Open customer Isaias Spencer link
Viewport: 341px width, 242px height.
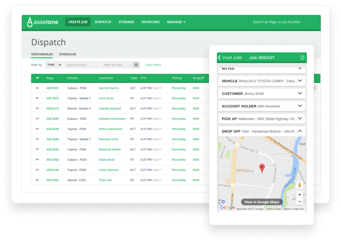(109, 170)
